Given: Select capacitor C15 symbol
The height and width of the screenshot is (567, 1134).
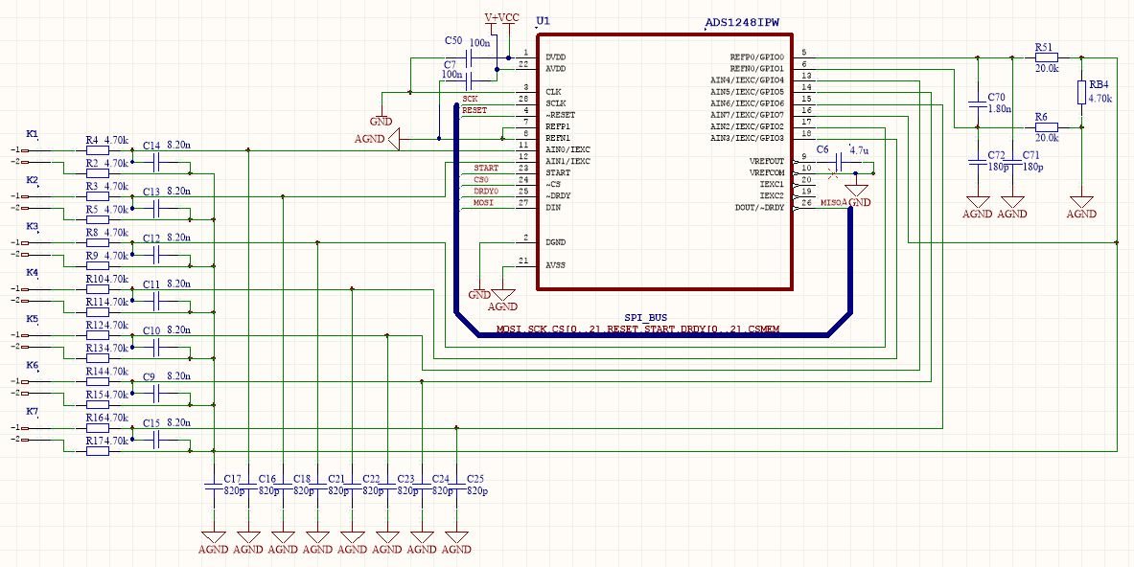Looking at the screenshot, I should (x=155, y=440).
